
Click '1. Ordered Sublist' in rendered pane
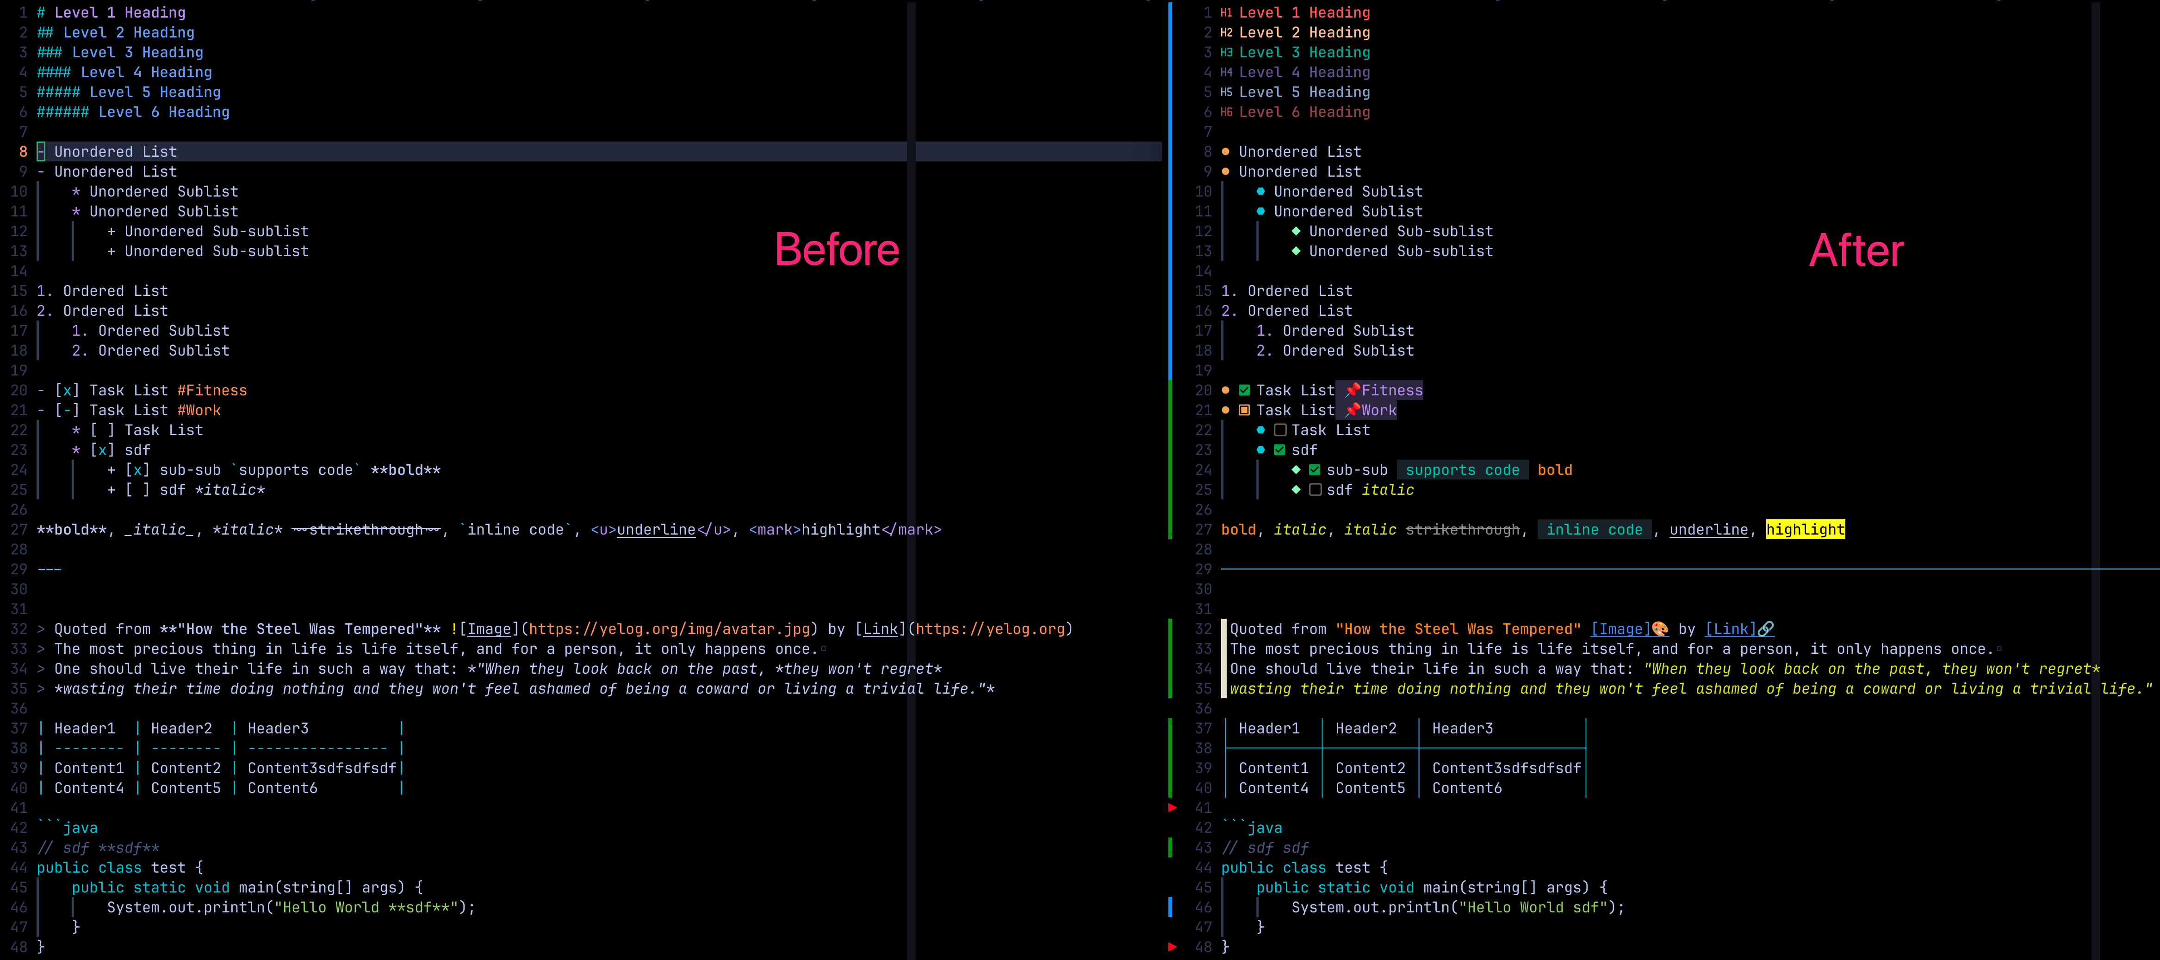(x=1335, y=331)
